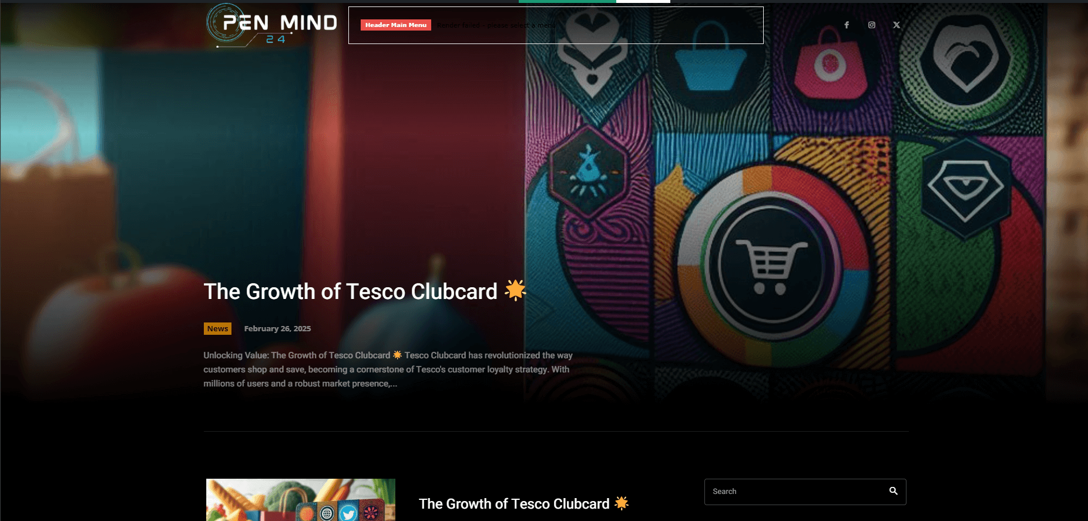The height and width of the screenshot is (521, 1088).
Task: Select the red Header Main Menu label
Action: 396,25
